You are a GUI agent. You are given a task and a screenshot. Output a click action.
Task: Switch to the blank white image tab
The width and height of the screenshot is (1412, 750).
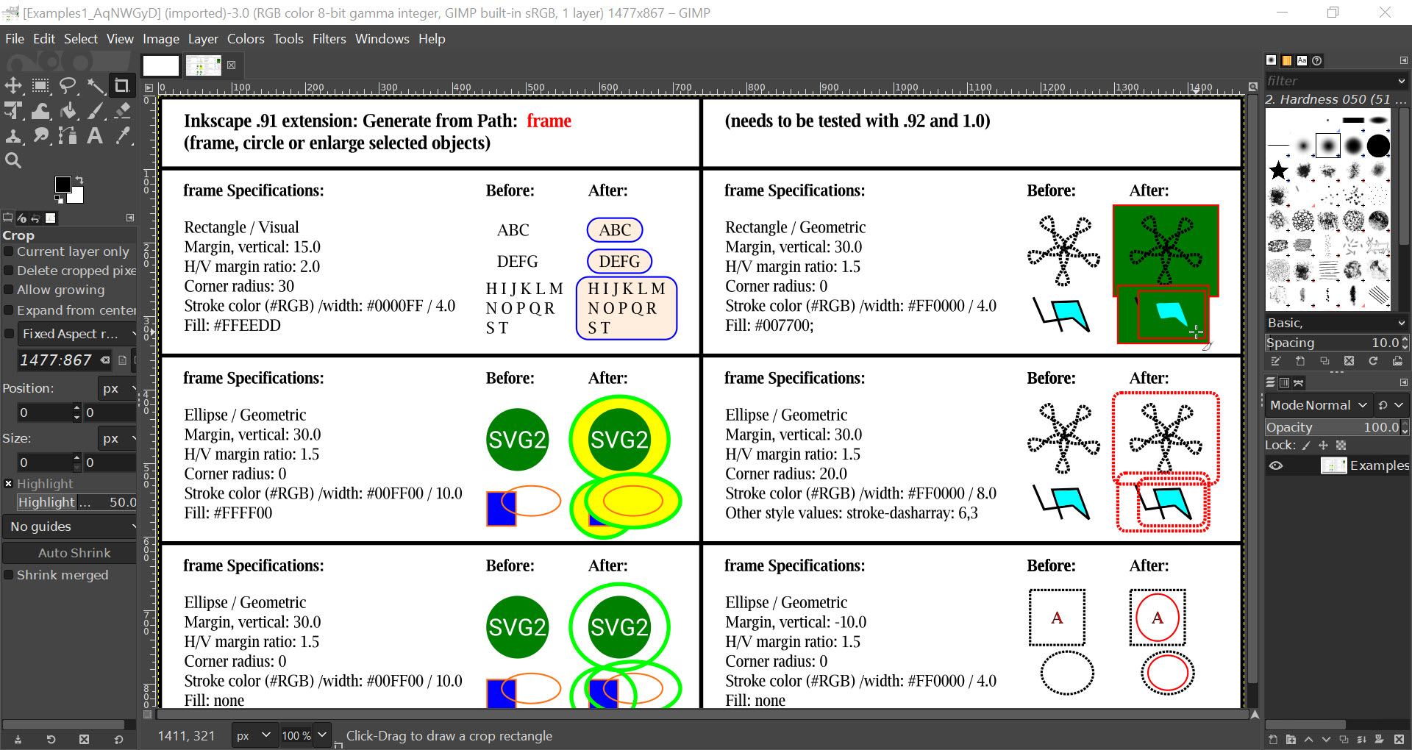pyautogui.click(x=161, y=65)
